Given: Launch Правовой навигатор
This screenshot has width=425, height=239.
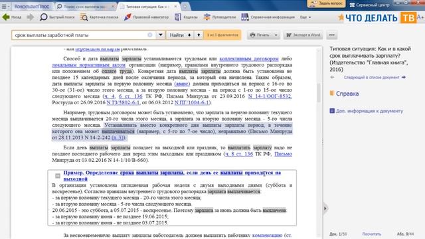Looking at the screenshot, I should pos(146,17).
